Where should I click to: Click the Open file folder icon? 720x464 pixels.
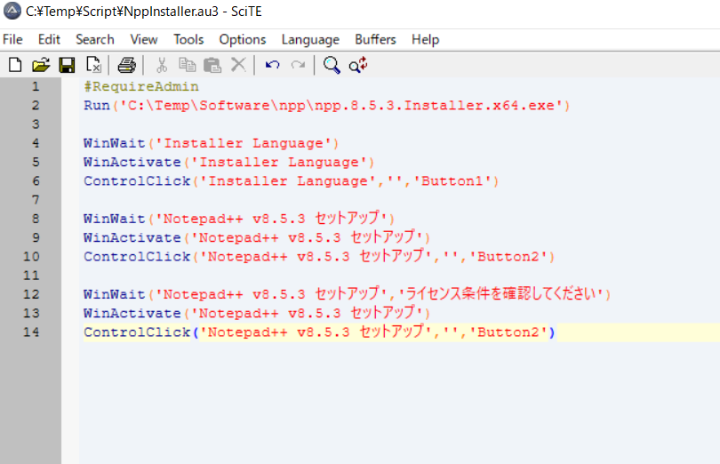click(41, 65)
